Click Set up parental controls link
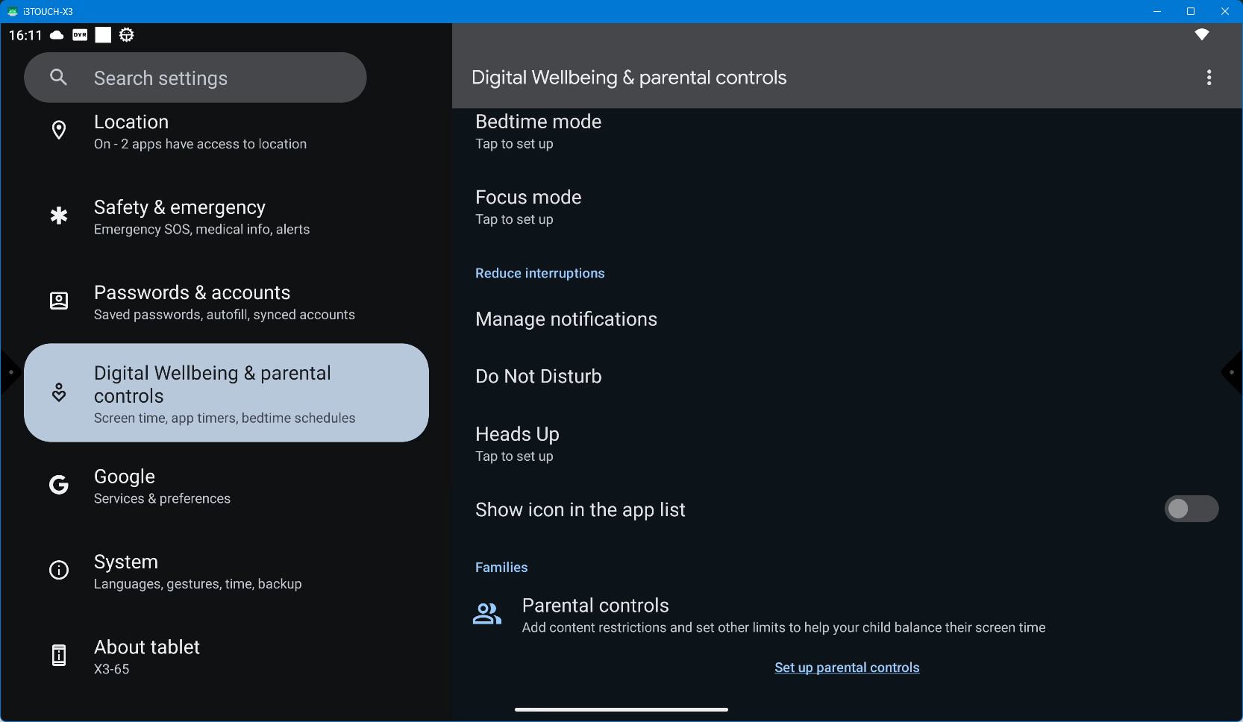The height and width of the screenshot is (722, 1243). click(847, 668)
